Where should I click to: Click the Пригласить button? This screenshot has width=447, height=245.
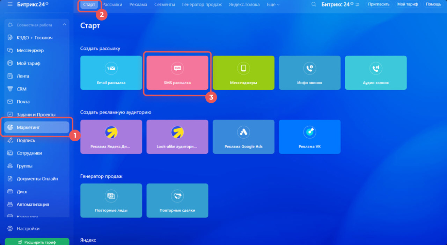(379, 5)
